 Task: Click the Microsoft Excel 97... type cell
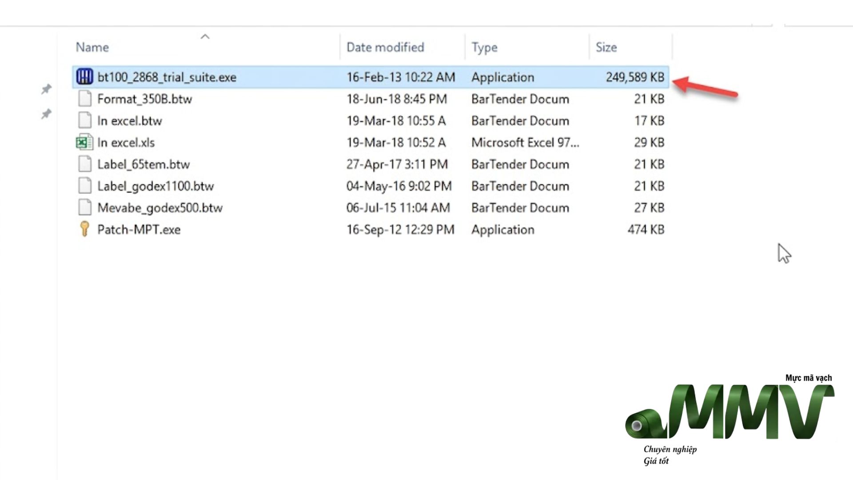point(525,142)
